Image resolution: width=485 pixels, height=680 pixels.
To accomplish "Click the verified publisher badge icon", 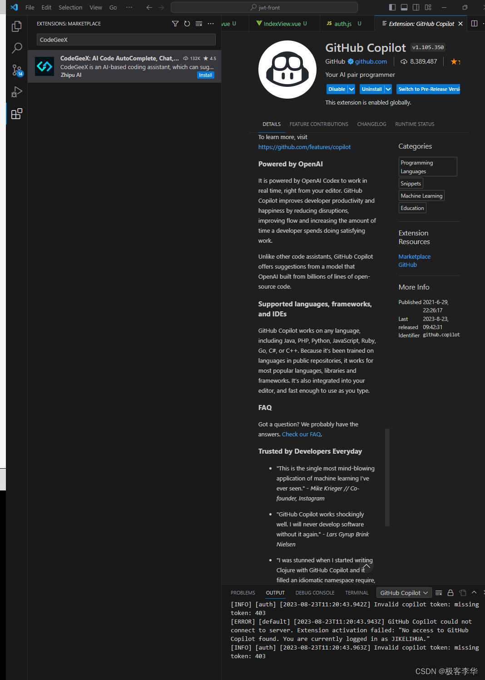I will [351, 62].
